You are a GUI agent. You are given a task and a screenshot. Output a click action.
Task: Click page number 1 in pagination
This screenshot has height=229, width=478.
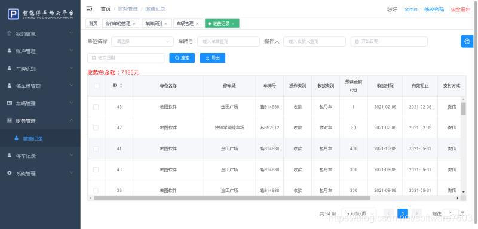(x=403, y=213)
